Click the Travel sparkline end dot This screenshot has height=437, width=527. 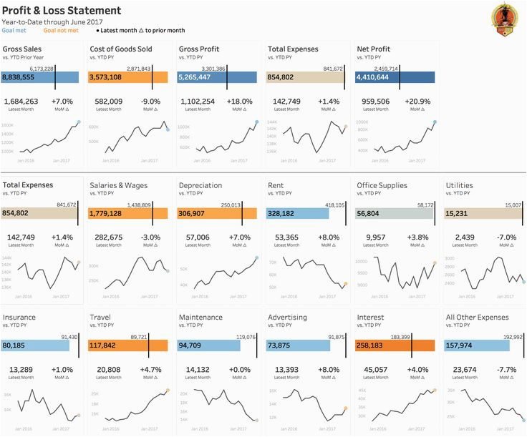[x=168, y=391]
